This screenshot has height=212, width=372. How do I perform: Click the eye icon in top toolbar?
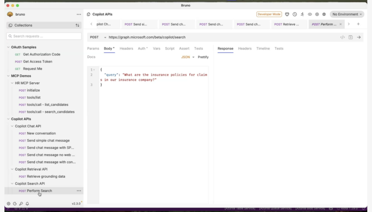310,14
